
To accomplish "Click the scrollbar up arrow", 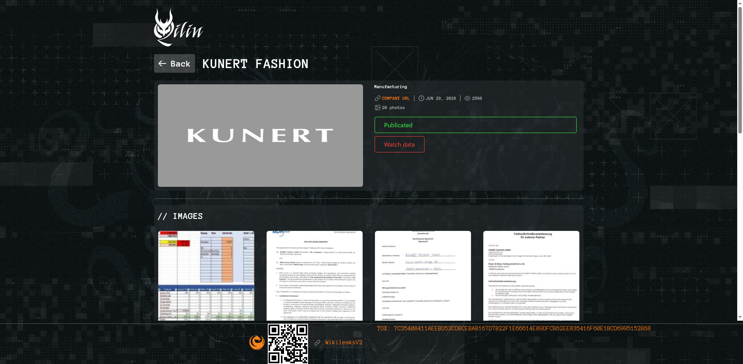I will coord(740,3).
